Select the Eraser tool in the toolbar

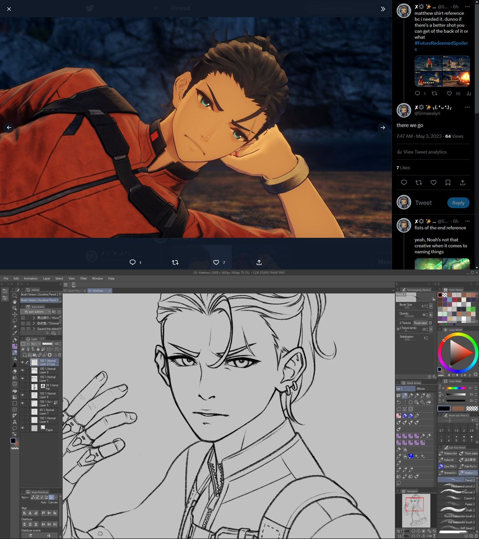14,371
